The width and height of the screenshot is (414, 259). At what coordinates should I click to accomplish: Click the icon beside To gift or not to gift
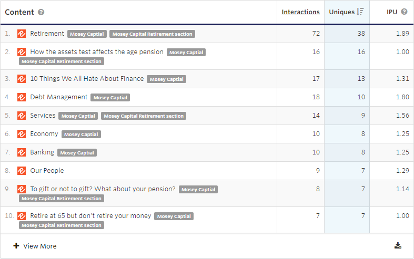[22, 189]
